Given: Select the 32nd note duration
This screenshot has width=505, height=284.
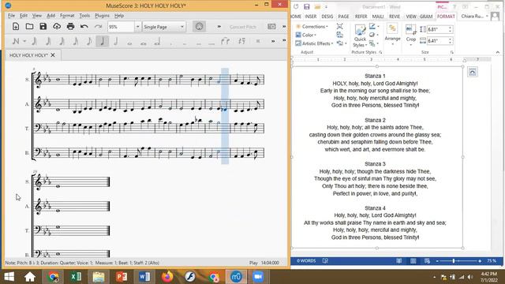Looking at the screenshot, I should pos(62,41).
